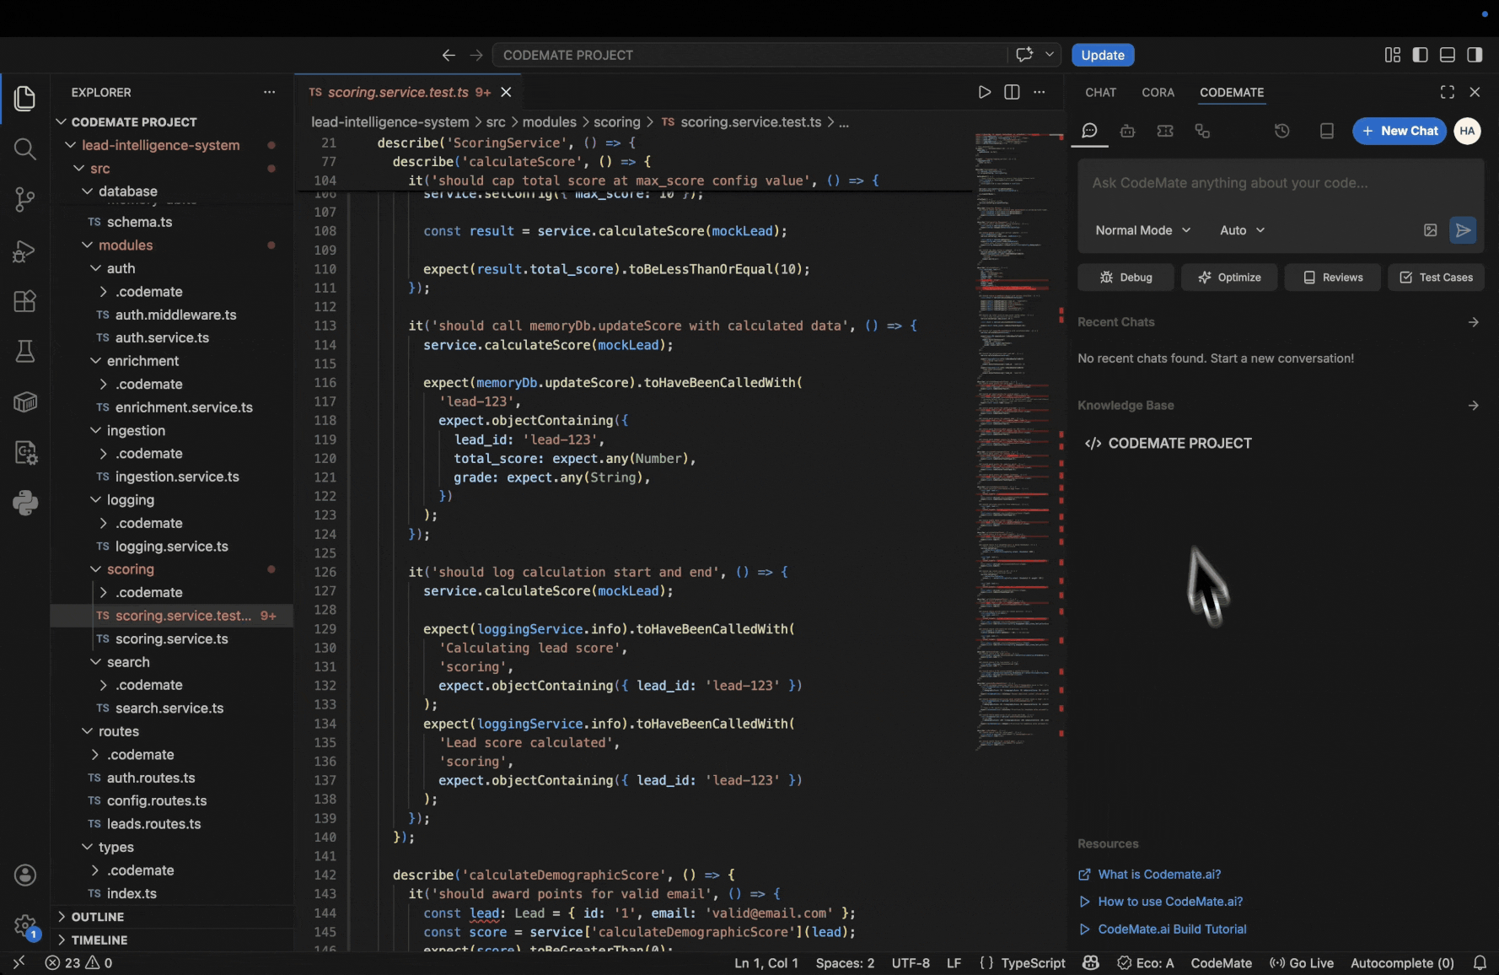Toggle the primary side bar
Image resolution: width=1499 pixels, height=975 pixels.
click(x=1420, y=55)
